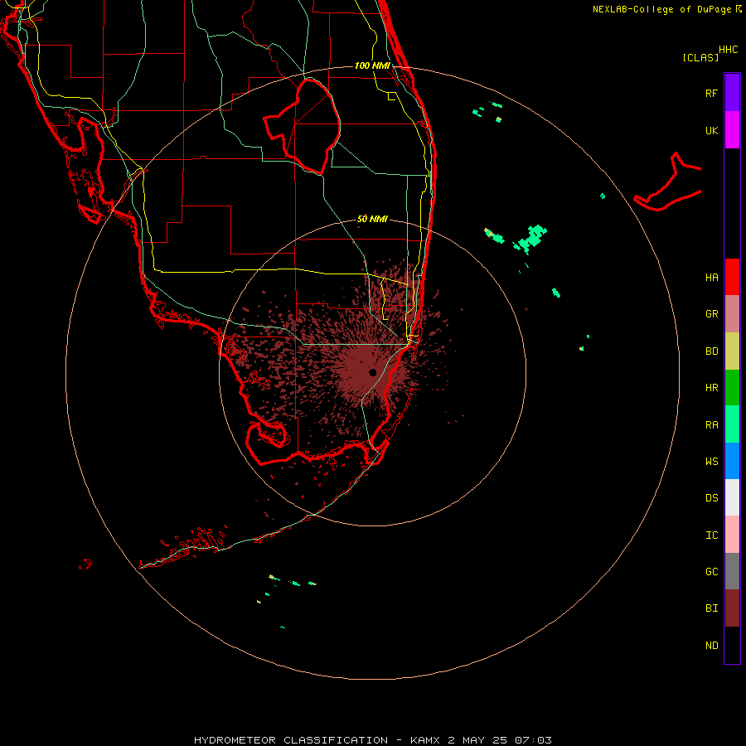Viewport: 746px width, 746px height.
Task: Click the largest green rain echo offshore
Action: (531, 239)
